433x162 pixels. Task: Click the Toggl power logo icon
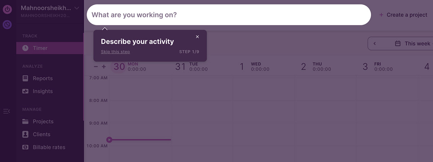point(7,10)
